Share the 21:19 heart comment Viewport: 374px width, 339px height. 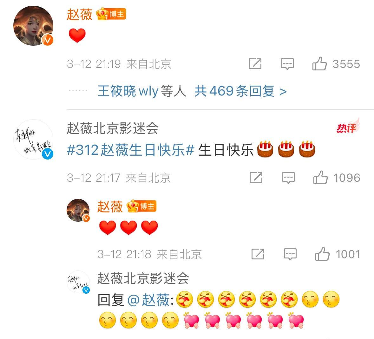[x=255, y=64]
